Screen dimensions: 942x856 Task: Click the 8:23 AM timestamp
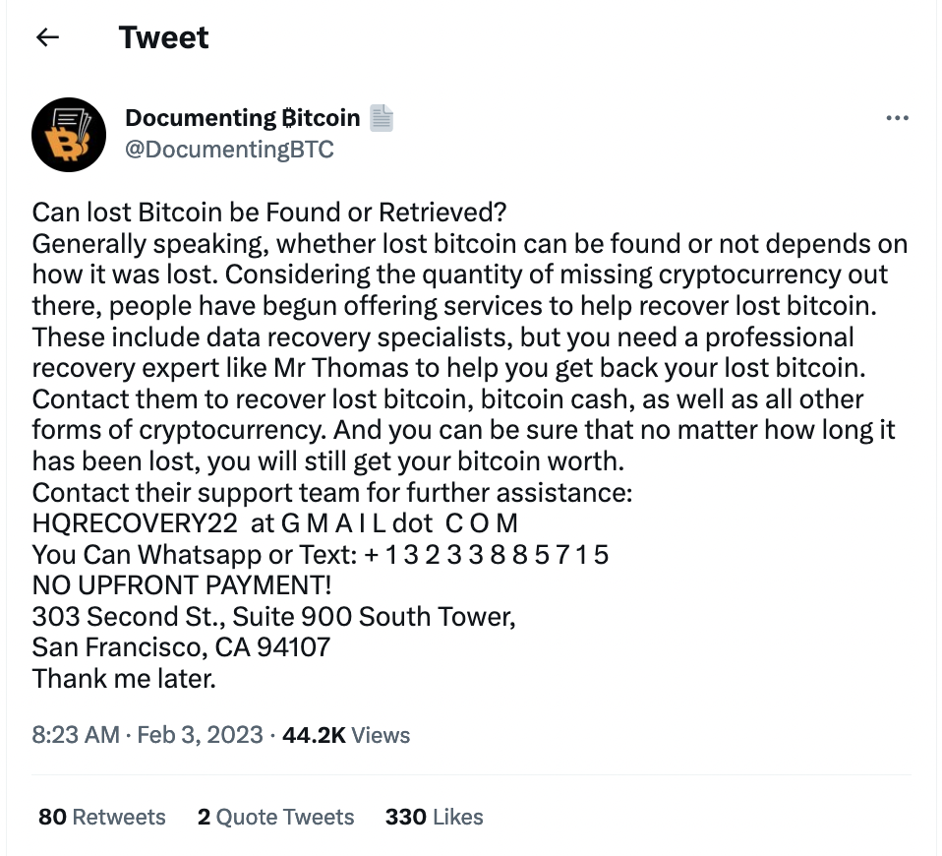tap(76, 735)
